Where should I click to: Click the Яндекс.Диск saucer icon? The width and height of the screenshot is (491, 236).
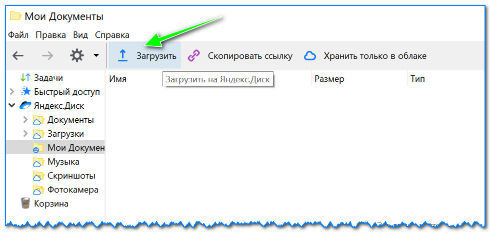(x=25, y=106)
